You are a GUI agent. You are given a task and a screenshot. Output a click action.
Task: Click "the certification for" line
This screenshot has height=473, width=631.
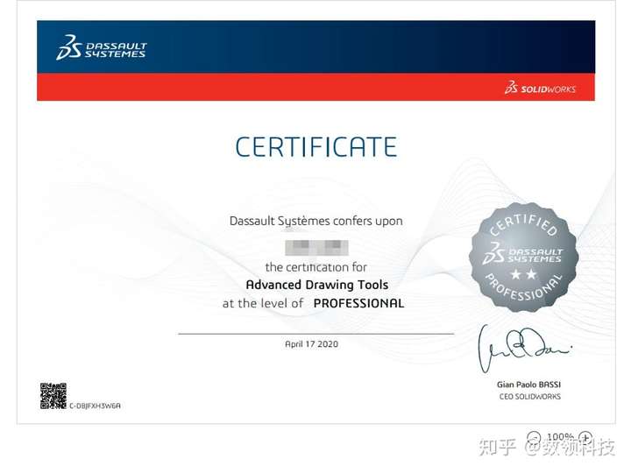coord(315,267)
